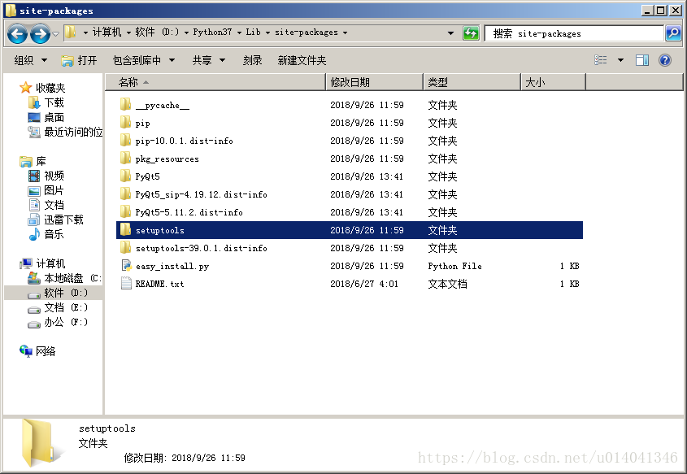Screen dimensions: 687x474
Task: Open 本地磁盘 (C:) drive in sidebar
Action: point(65,278)
